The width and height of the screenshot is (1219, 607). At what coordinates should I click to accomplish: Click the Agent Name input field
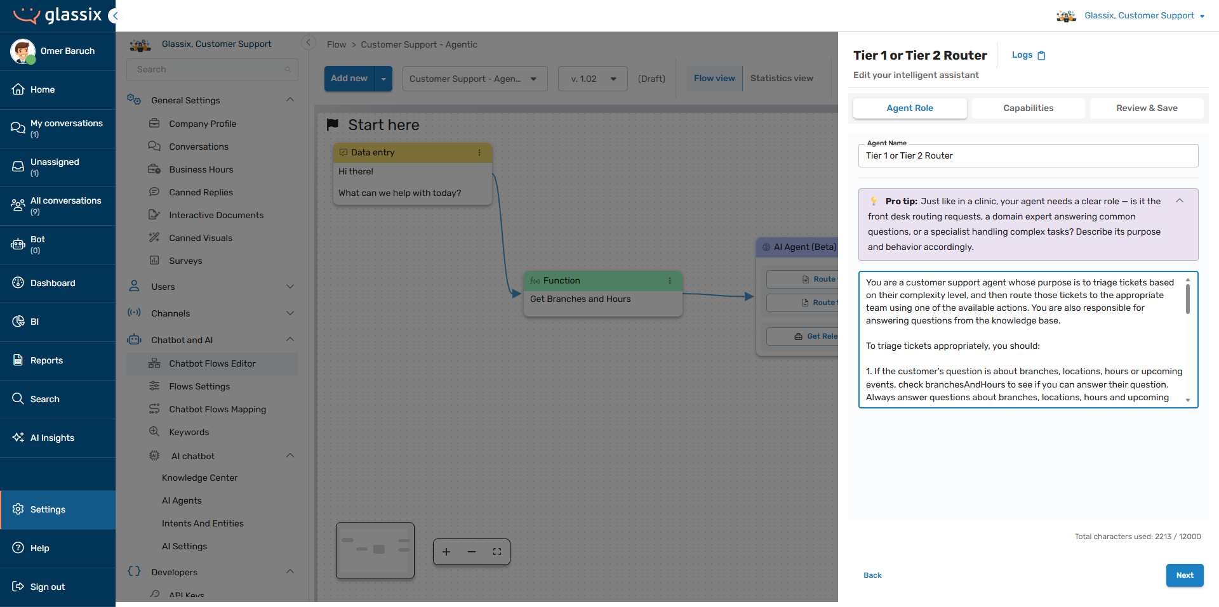pyautogui.click(x=1028, y=156)
